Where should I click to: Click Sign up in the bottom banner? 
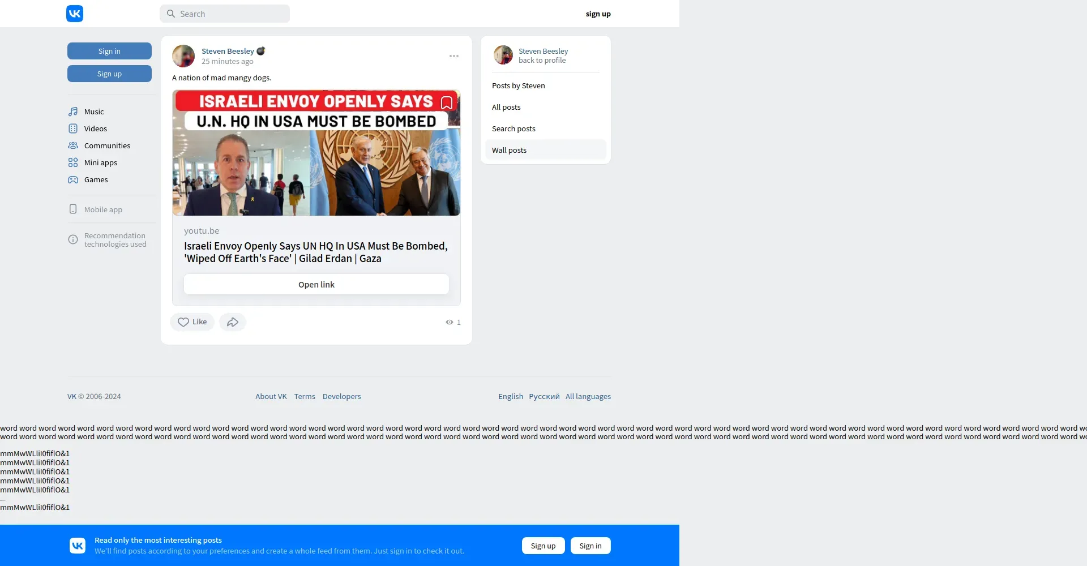pos(543,546)
